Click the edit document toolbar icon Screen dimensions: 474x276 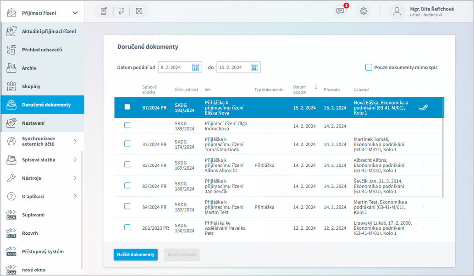pos(104,11)
